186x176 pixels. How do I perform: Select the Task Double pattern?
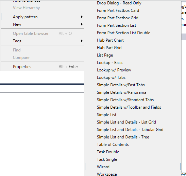pyautogui.click(x=133, y=152)
